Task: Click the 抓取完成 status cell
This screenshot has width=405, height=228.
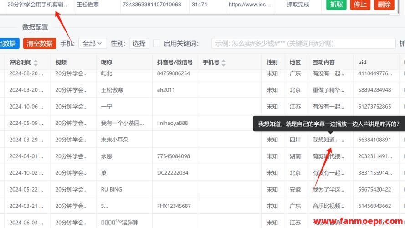Action: [298, 5]
